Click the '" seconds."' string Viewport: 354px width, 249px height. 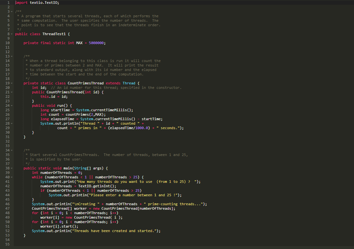pos(168,128)
